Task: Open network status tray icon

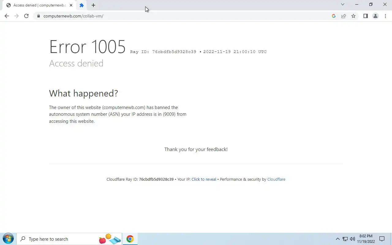Action: (345, 239)
